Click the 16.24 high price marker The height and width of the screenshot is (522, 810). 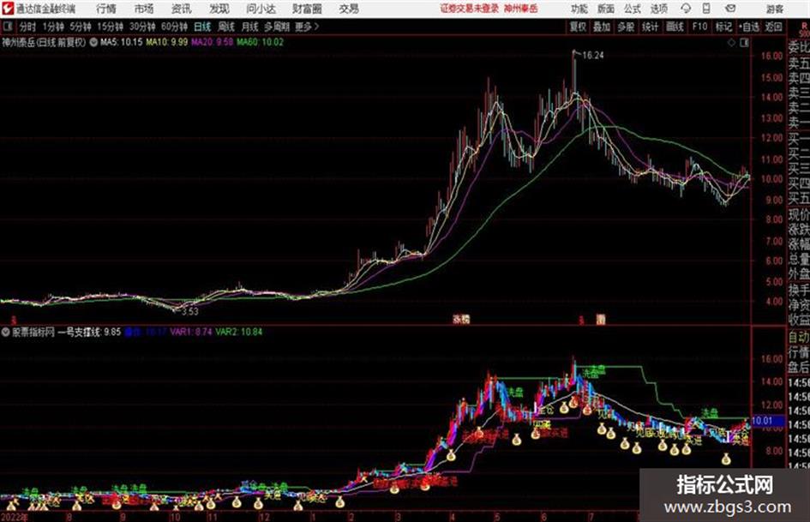coord(592,56)
